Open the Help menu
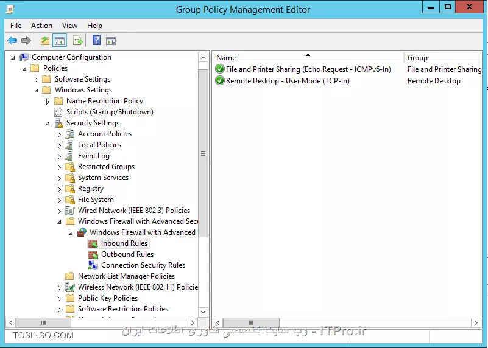 (94, 26)
